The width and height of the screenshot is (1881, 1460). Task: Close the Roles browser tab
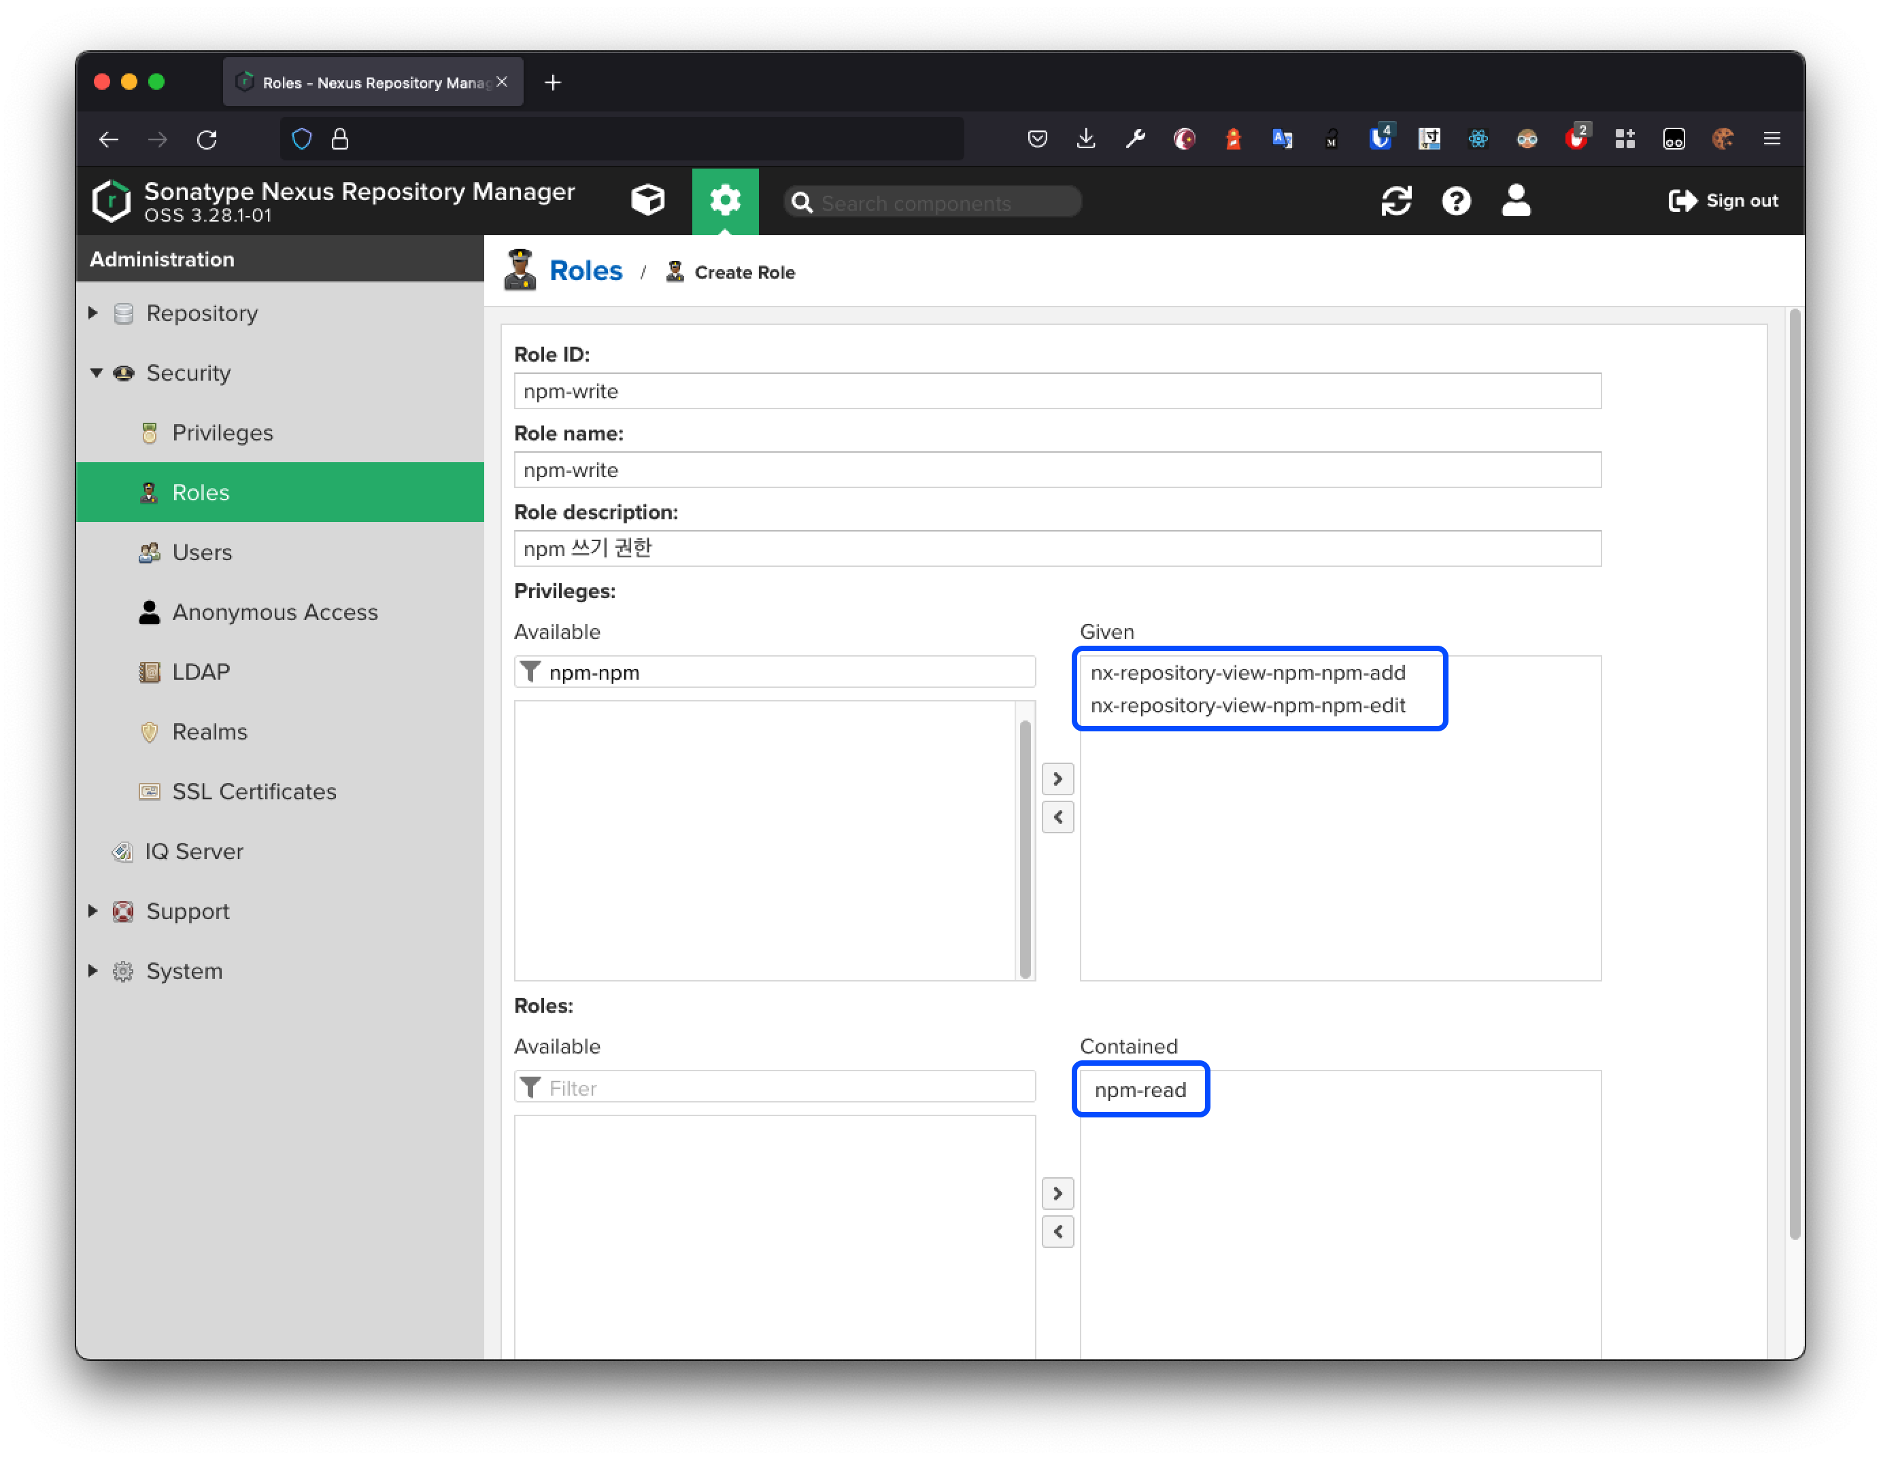pos(502,82)
